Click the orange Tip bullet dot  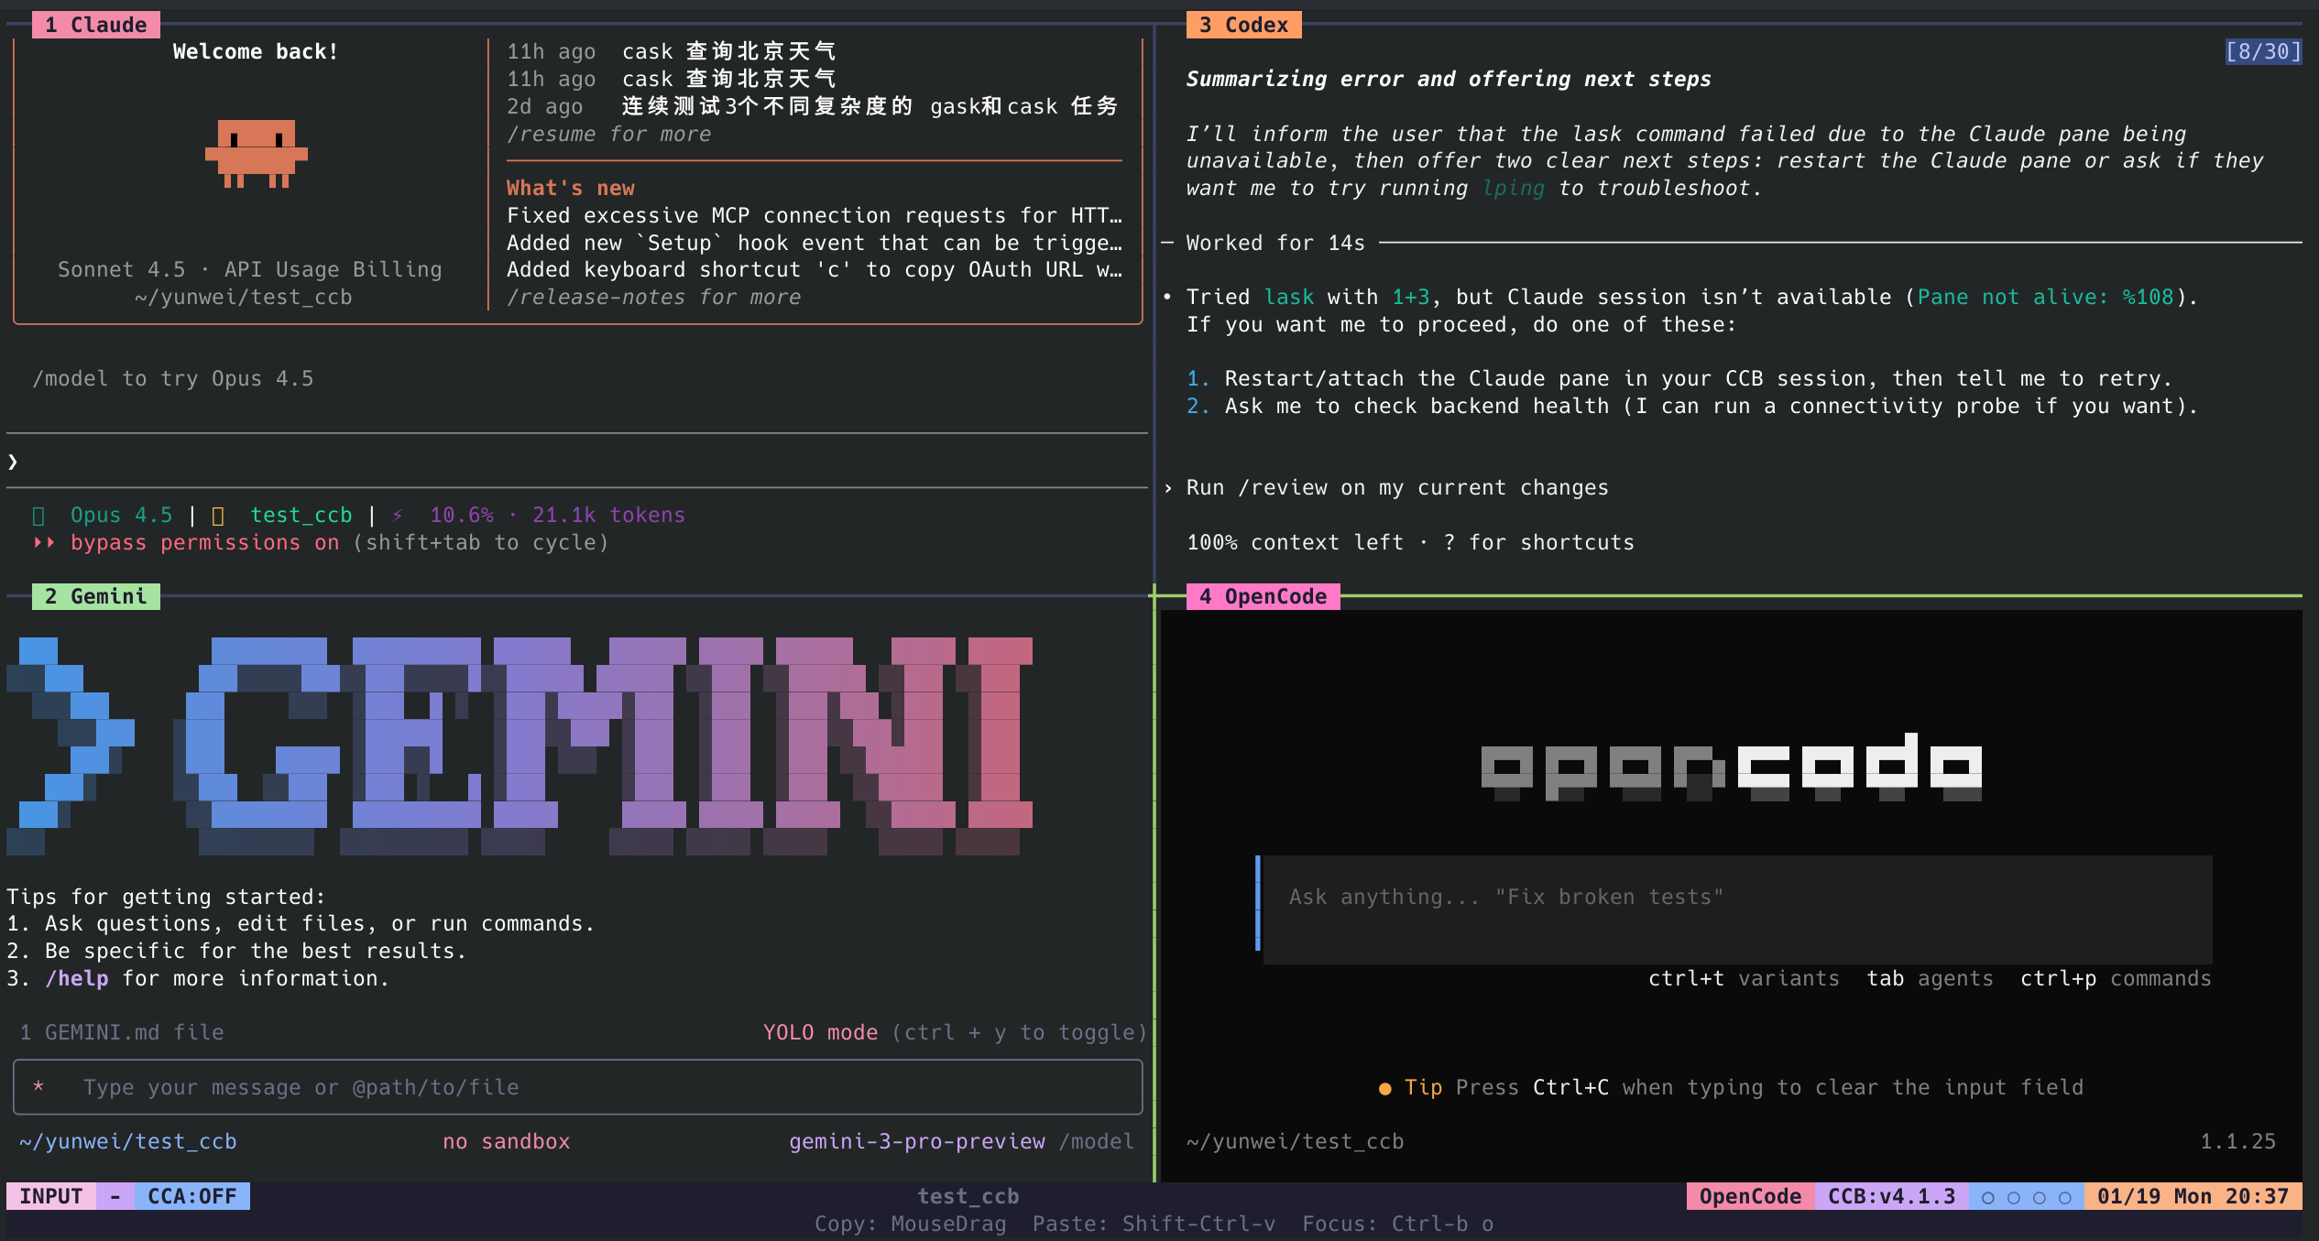point(1384,1088)
